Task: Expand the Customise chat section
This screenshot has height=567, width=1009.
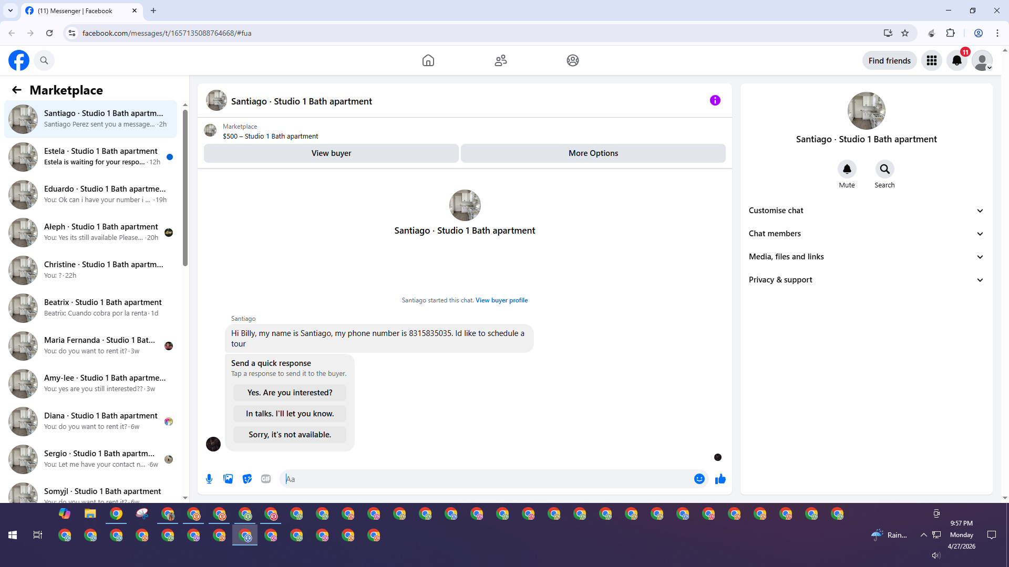Action: point(866,211)
